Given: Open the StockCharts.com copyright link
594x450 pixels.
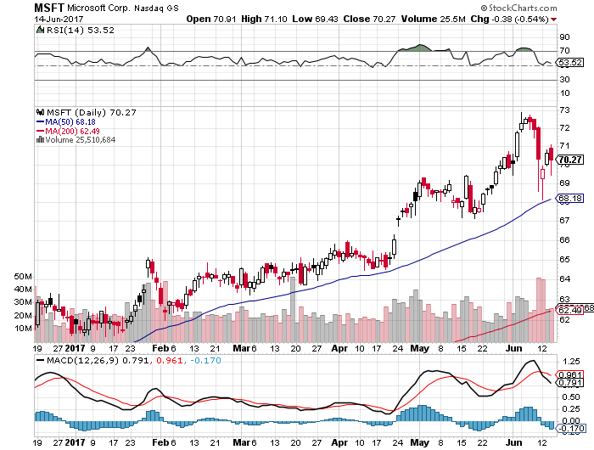Looking at the screenshot, I should click(519, 8).
